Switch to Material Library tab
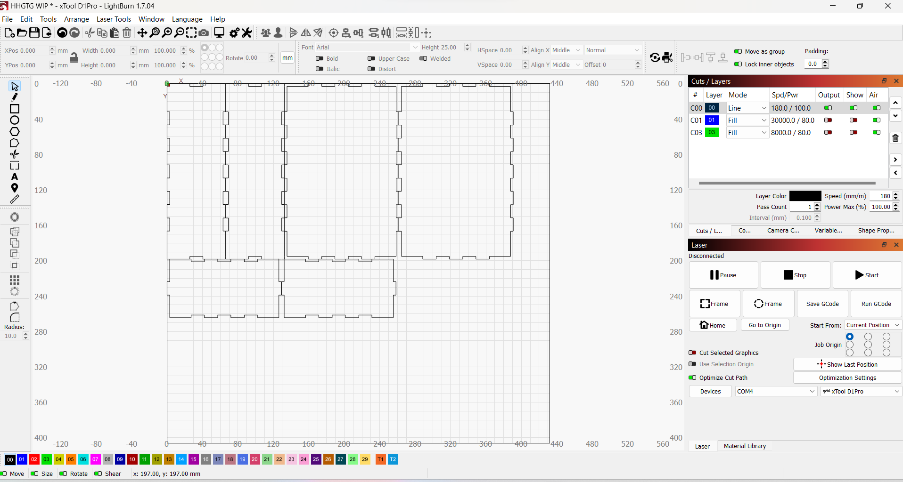The width and height of the screenshot is (903, 482). click(x=745, y=446)
